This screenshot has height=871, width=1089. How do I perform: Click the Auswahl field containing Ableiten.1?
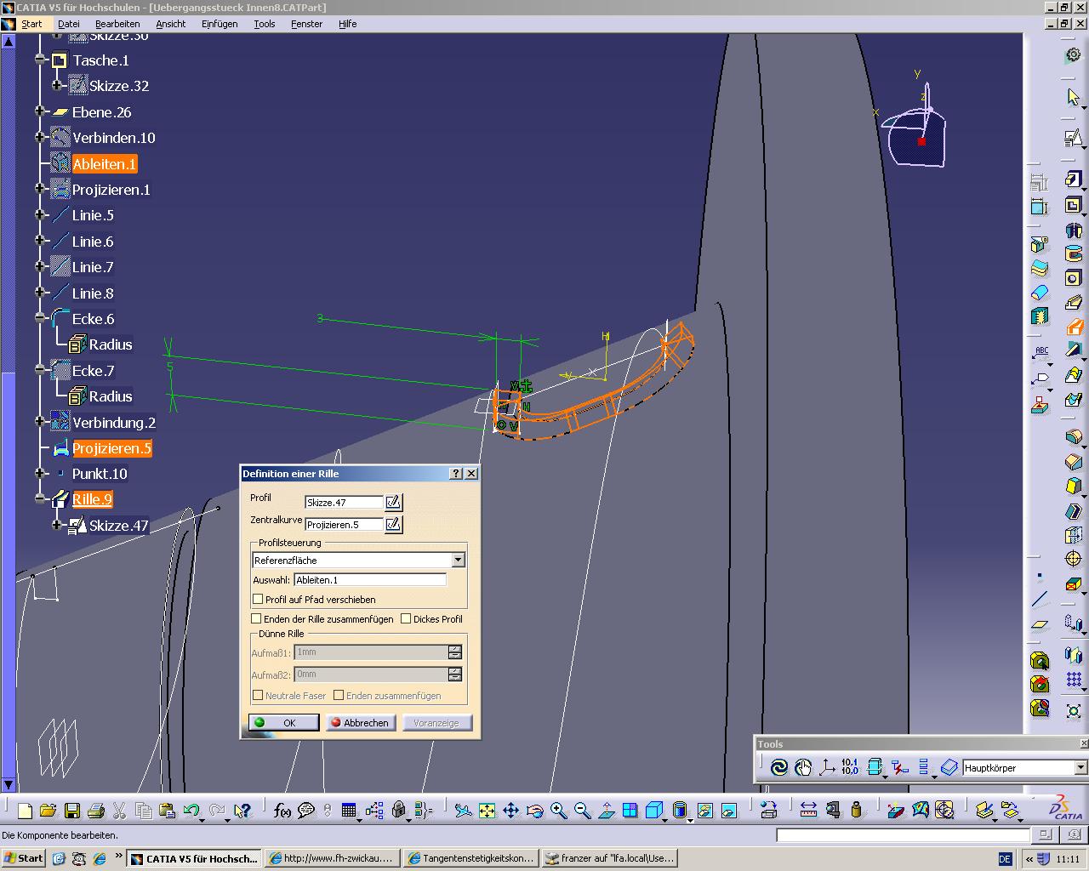(370, 579)
